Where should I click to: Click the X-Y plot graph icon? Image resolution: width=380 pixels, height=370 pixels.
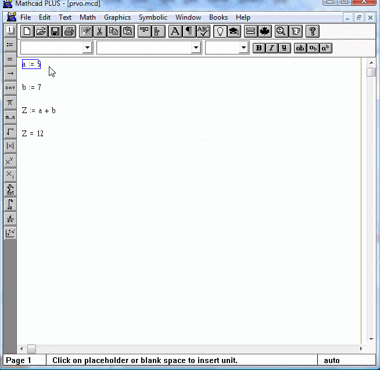tap(10, 233)
